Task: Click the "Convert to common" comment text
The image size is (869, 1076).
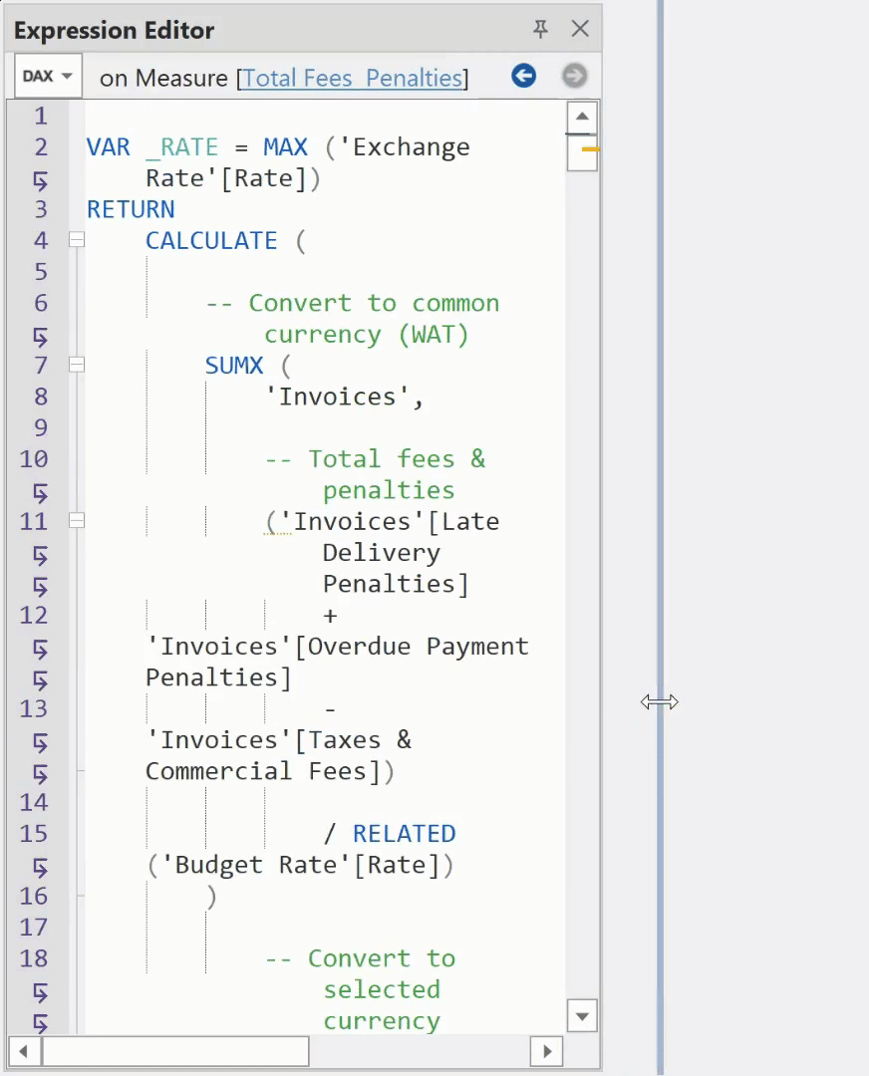Action: [x=374, y=303]
